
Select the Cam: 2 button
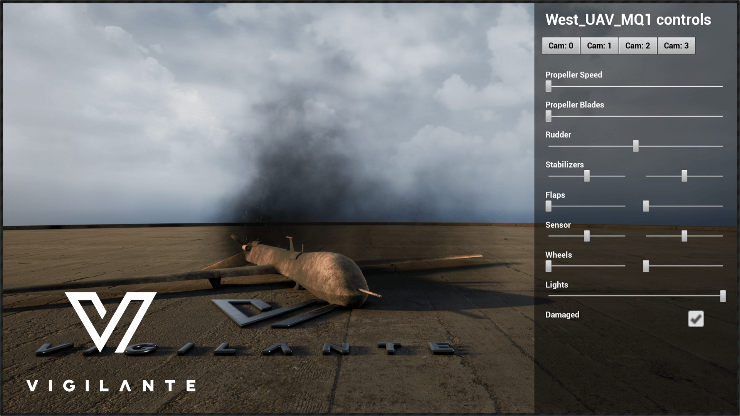point(637,46)
